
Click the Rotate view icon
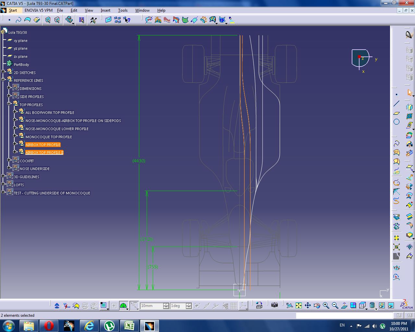(x=317, y=305)
